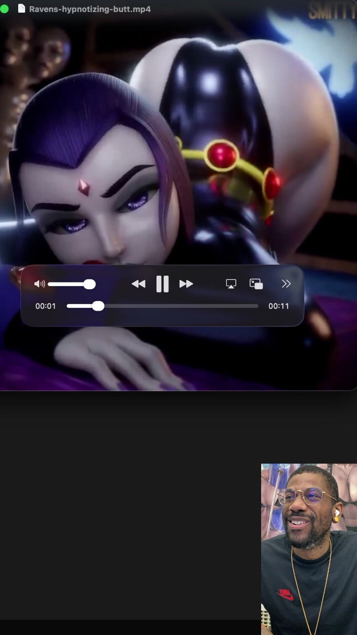Click the SMITTY watermark in the corner
The width and height of the screenshot is (357, 635).
pos(332,11)
